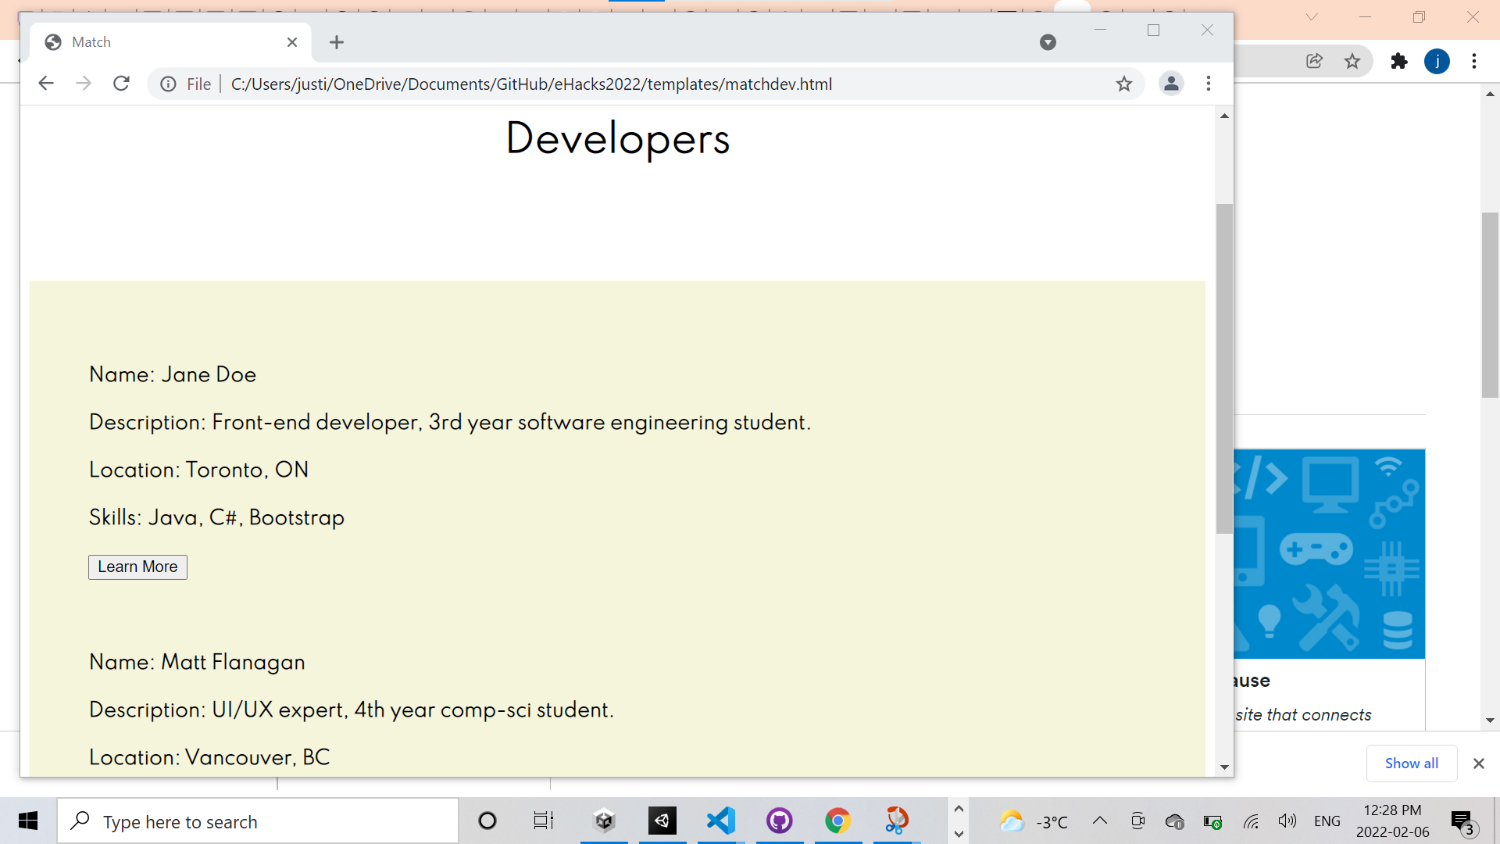Expand the tab search dropdown arrow

pyautogui.click(x=1048, y=42)
